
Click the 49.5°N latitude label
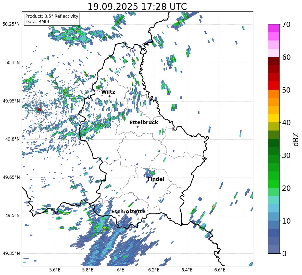coord(12,215)
